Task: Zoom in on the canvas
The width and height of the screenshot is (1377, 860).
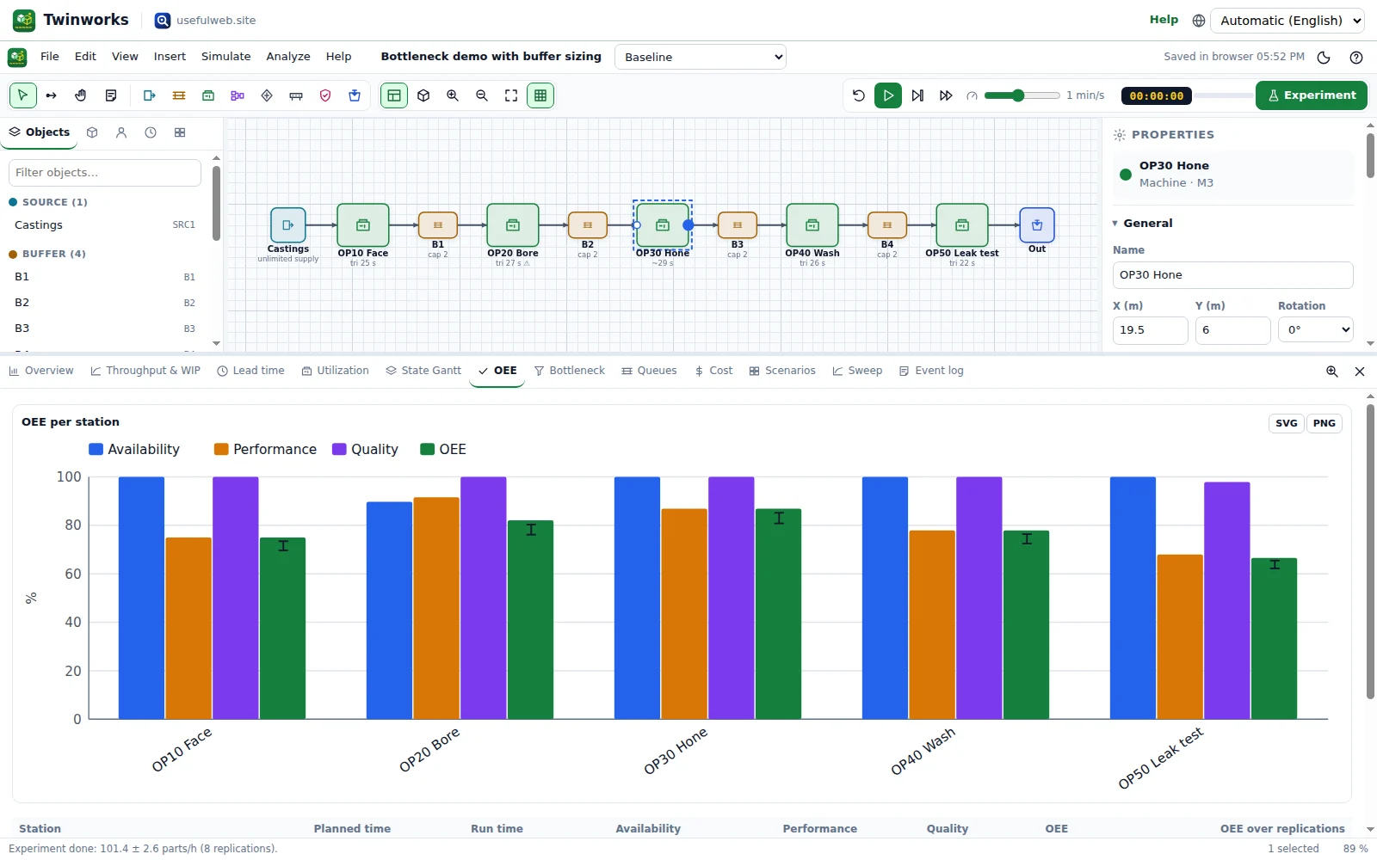Action: tap(453, 95)
